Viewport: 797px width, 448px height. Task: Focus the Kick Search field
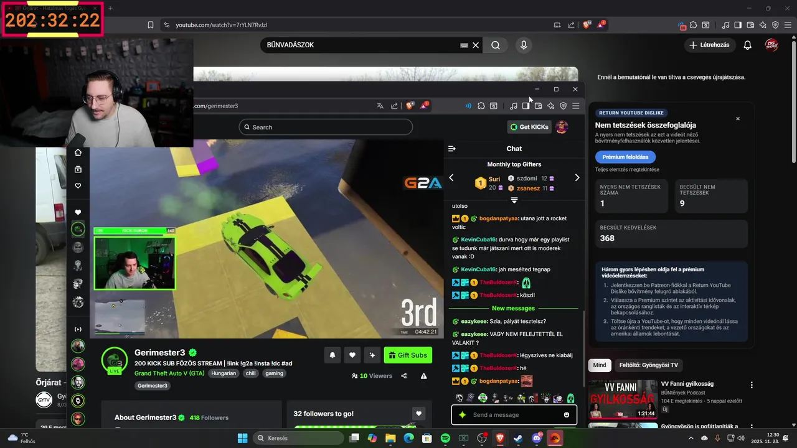326,127
